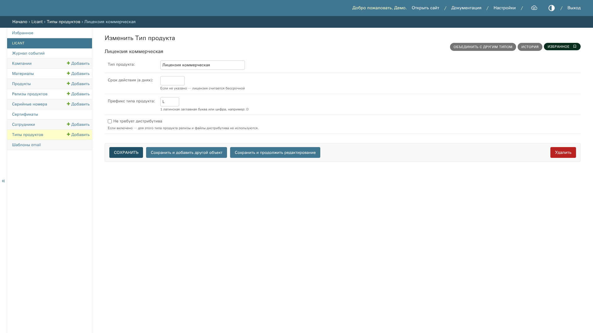Click the Licant breadcrumb link
The image size is (593, 333).
click(37, 22)
